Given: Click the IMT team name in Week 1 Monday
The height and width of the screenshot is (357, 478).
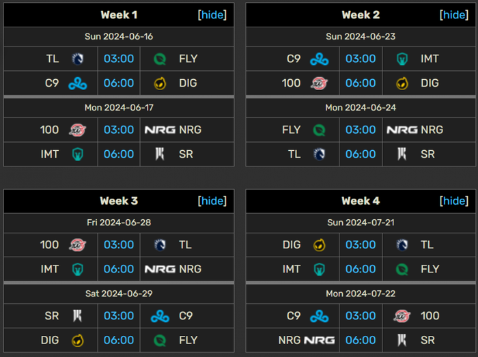Looking at the screenshot, I should click(50, 154).
